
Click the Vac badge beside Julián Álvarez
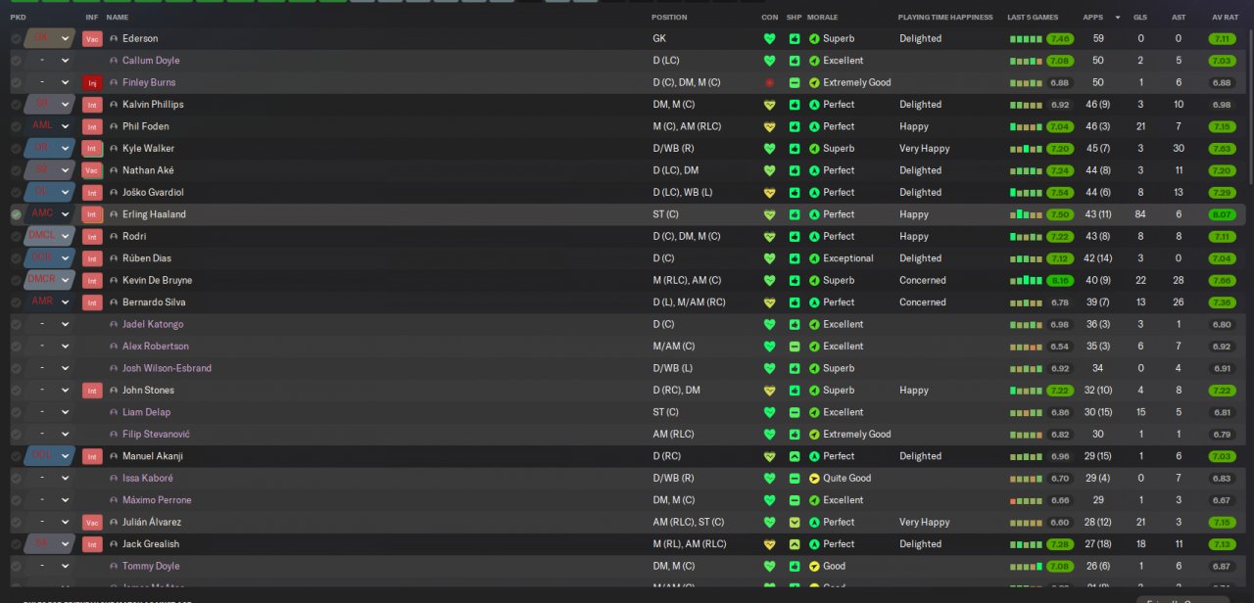[x=92, y=523]
